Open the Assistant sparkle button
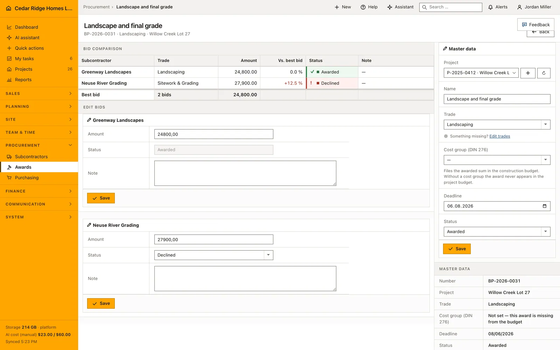The width and height of the screenshot is (560, 350). coord(400,7)
